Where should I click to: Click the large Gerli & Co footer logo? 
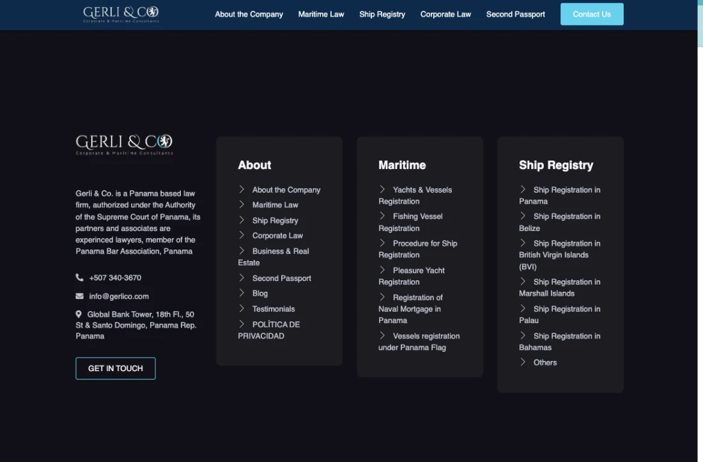(x=124, y=145)
